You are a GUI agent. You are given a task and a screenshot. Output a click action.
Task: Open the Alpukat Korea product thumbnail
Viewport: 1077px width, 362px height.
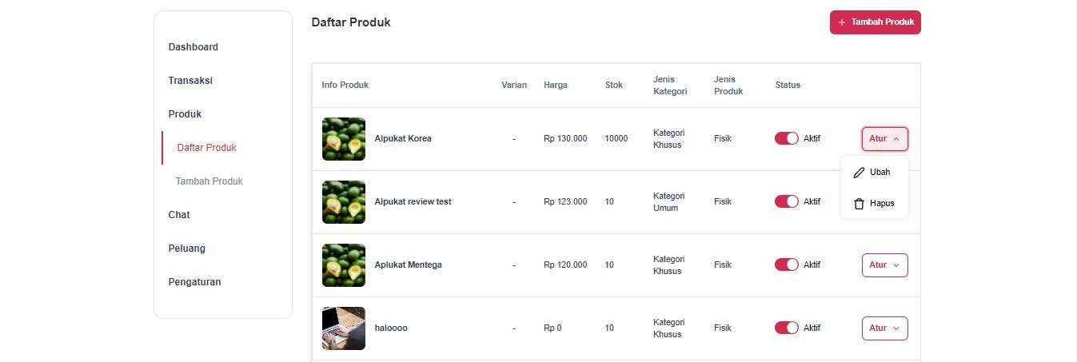click(344, 139)
